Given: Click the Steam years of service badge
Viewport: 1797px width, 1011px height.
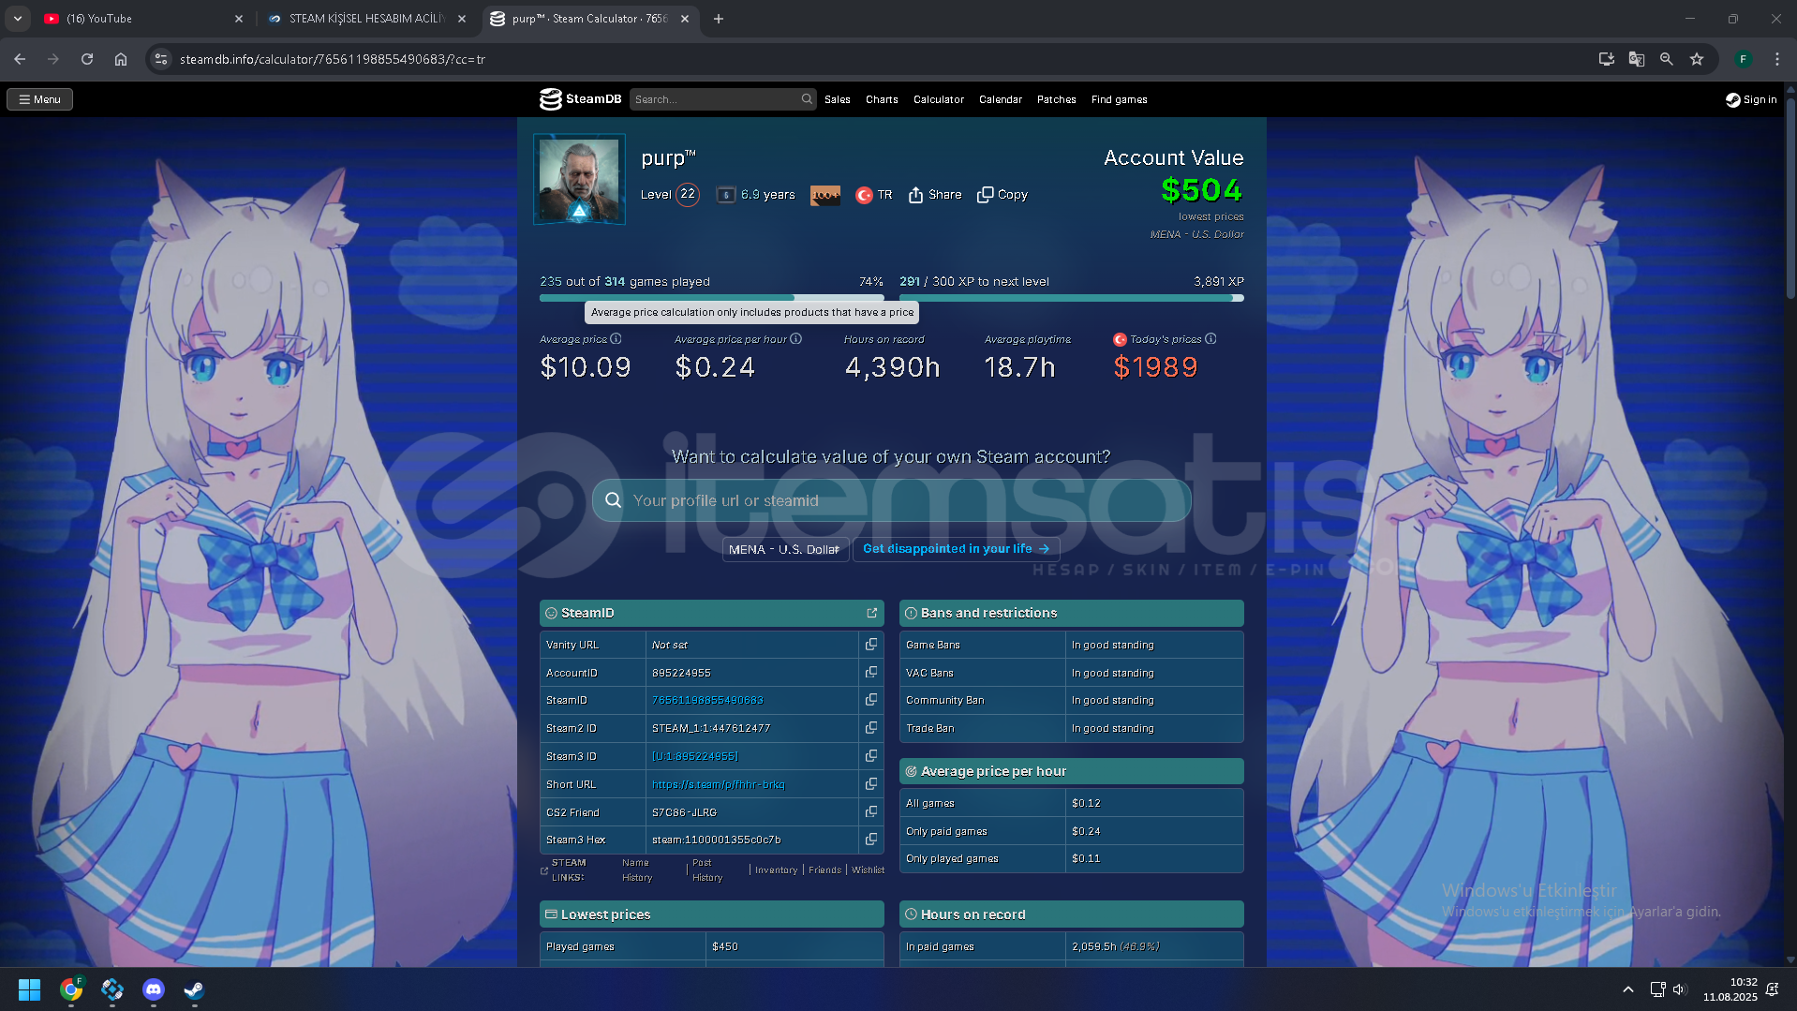Looking at the screenshot, I should pos(725,195).
